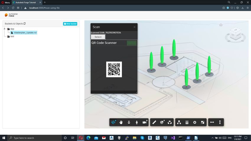
Task: Add page to bookmarks heart icon
Action: (232, 8)
